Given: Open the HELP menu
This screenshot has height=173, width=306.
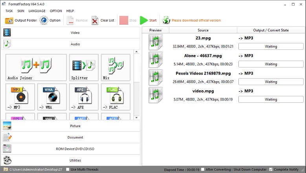Looking at the screenshot, I should pyautogui.click(x=70, y=11).
